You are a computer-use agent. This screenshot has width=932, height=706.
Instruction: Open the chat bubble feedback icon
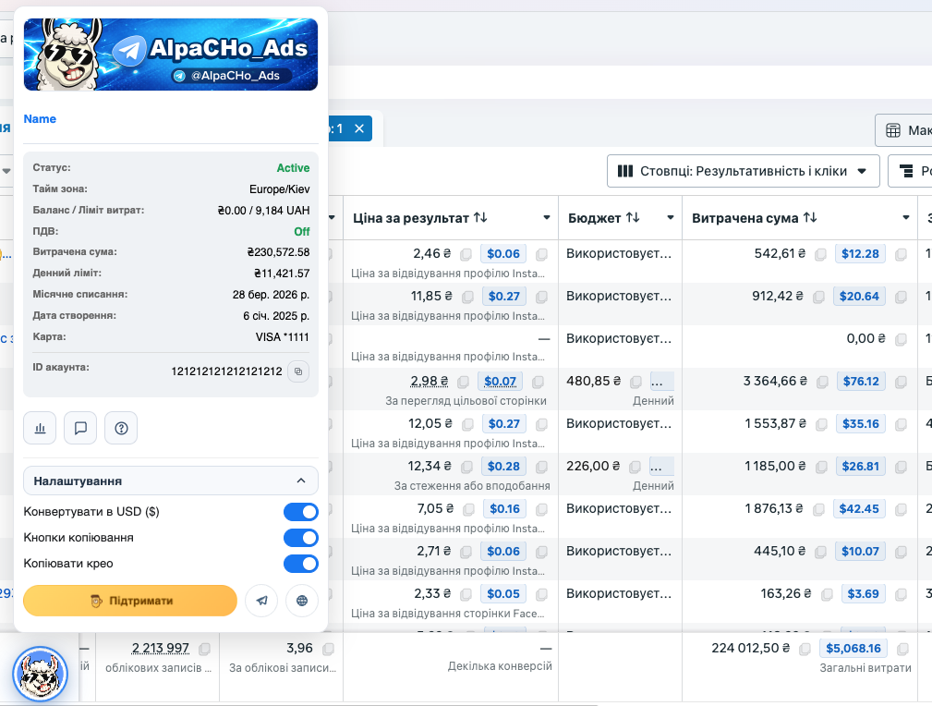(80, 428)
